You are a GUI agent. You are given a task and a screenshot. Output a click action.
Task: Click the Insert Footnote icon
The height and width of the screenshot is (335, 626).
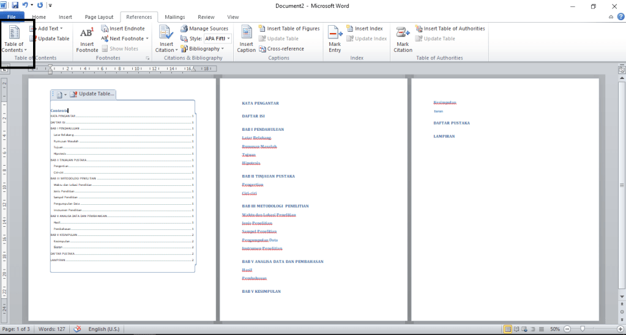click(x=87, y=34)
